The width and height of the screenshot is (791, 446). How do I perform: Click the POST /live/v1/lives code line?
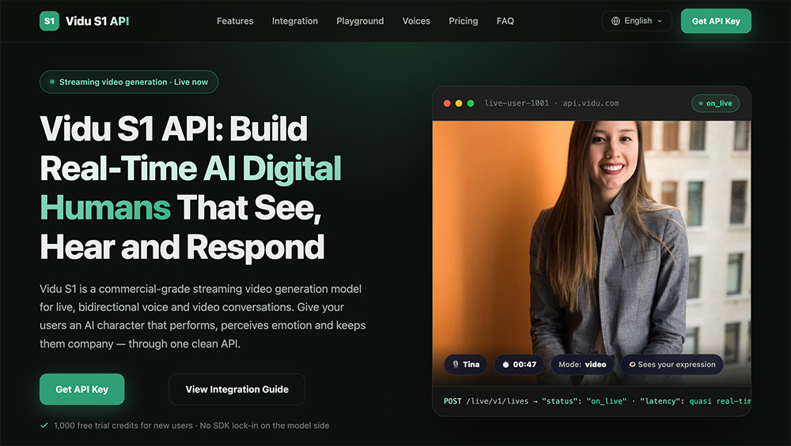(596, 401)
